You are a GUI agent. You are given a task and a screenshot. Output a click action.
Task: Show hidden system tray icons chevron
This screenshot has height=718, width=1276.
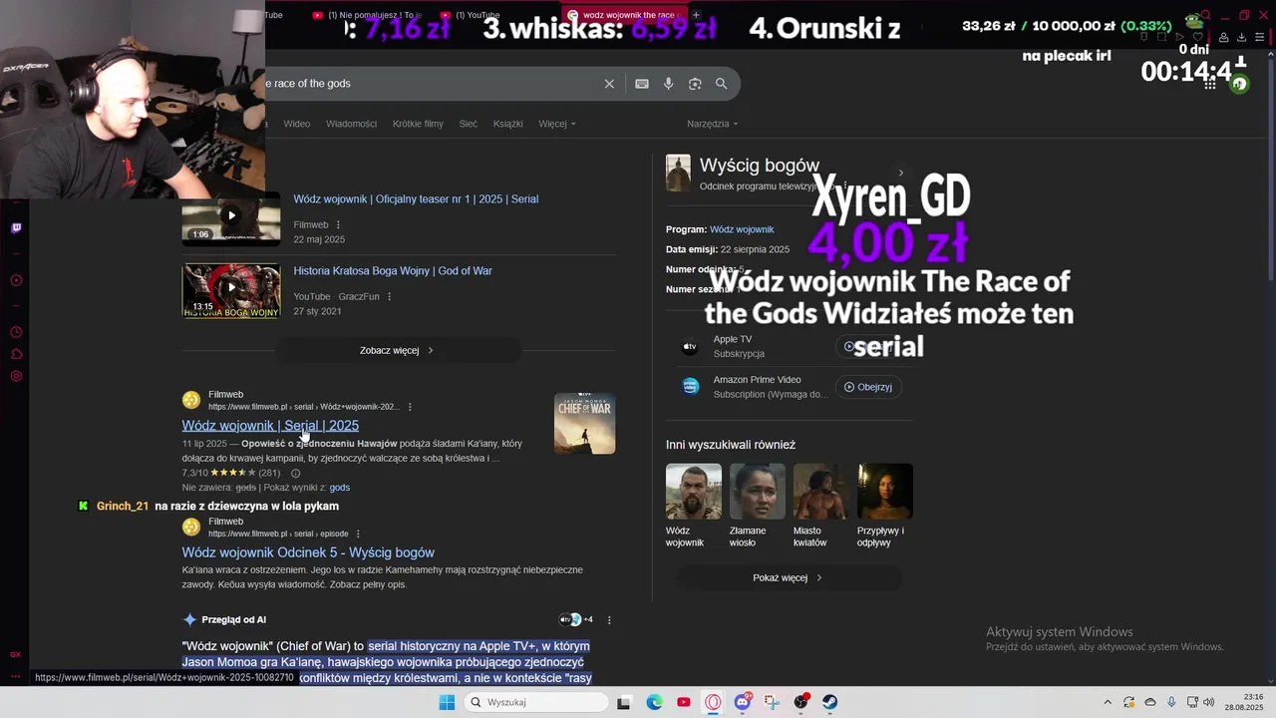(x=1107, y=702)
